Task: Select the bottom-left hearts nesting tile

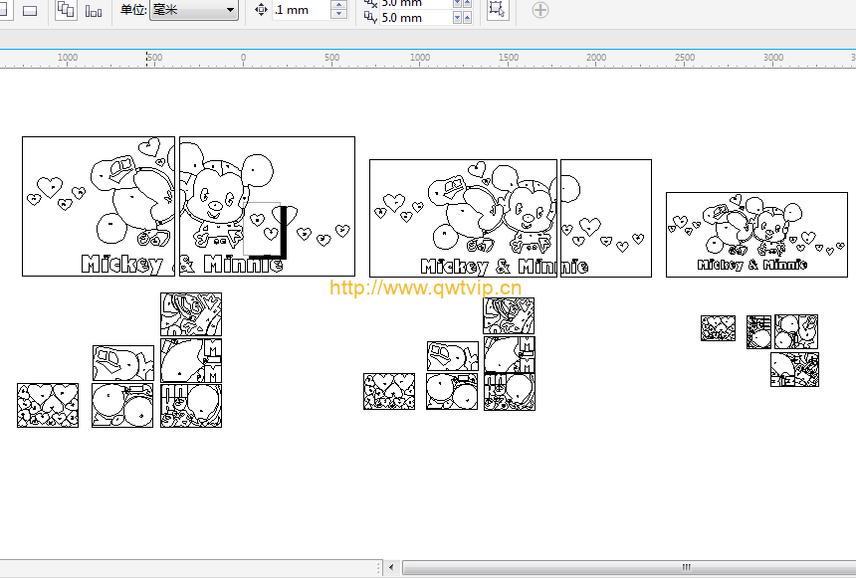Action: (x=48, y=406)
